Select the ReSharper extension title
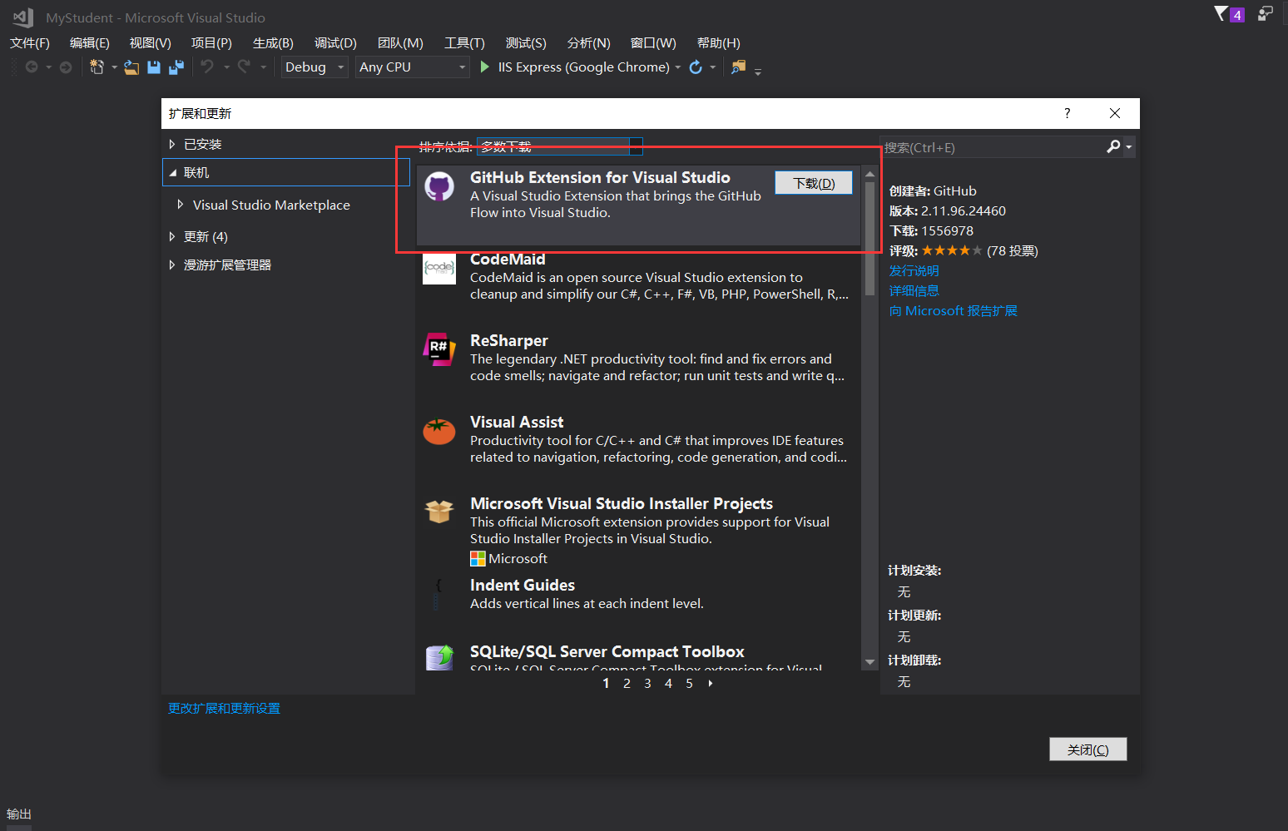1288x831 pixels. pyautogui.click(x=508, y=340)
